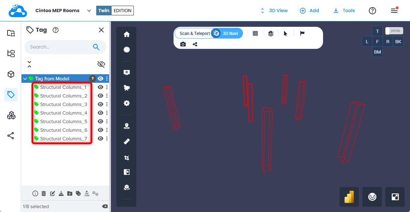Select Structural Columns_5 tag
The image size is (410, 212).
(x=64, y=121)
